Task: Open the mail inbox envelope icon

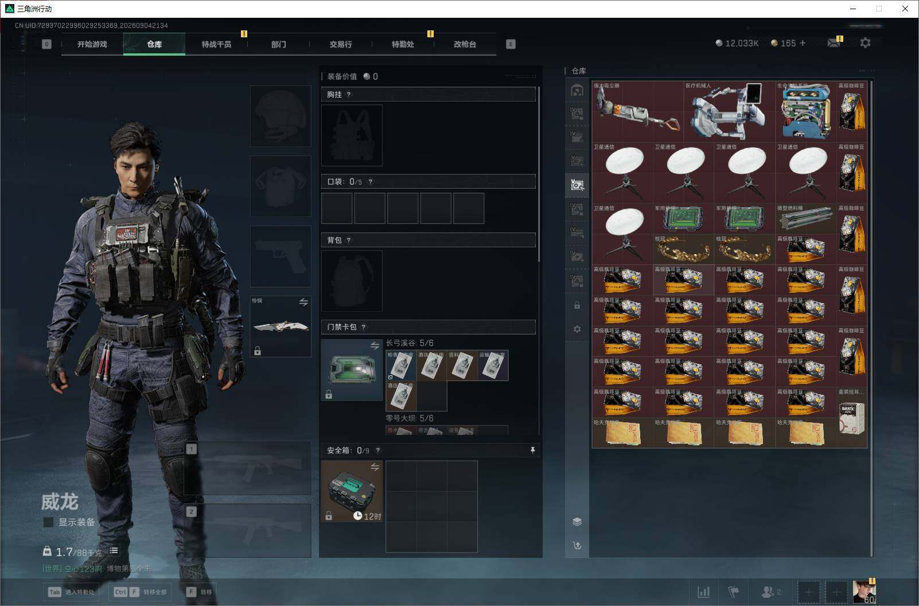Action: tap(834, 43)
